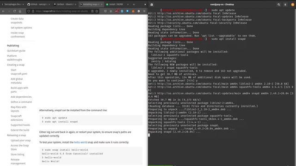Click the shield tracking protection icon
Viewport: 296px width, 166px height.
pyautogui.click(x=29, y=11)
